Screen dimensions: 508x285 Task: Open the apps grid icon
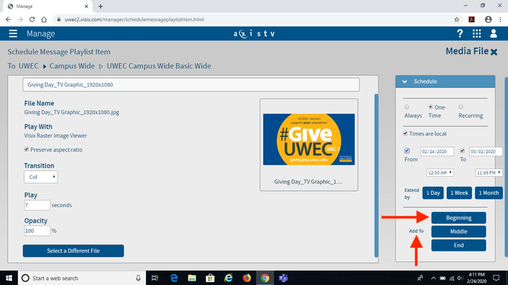tap(477, 34)
